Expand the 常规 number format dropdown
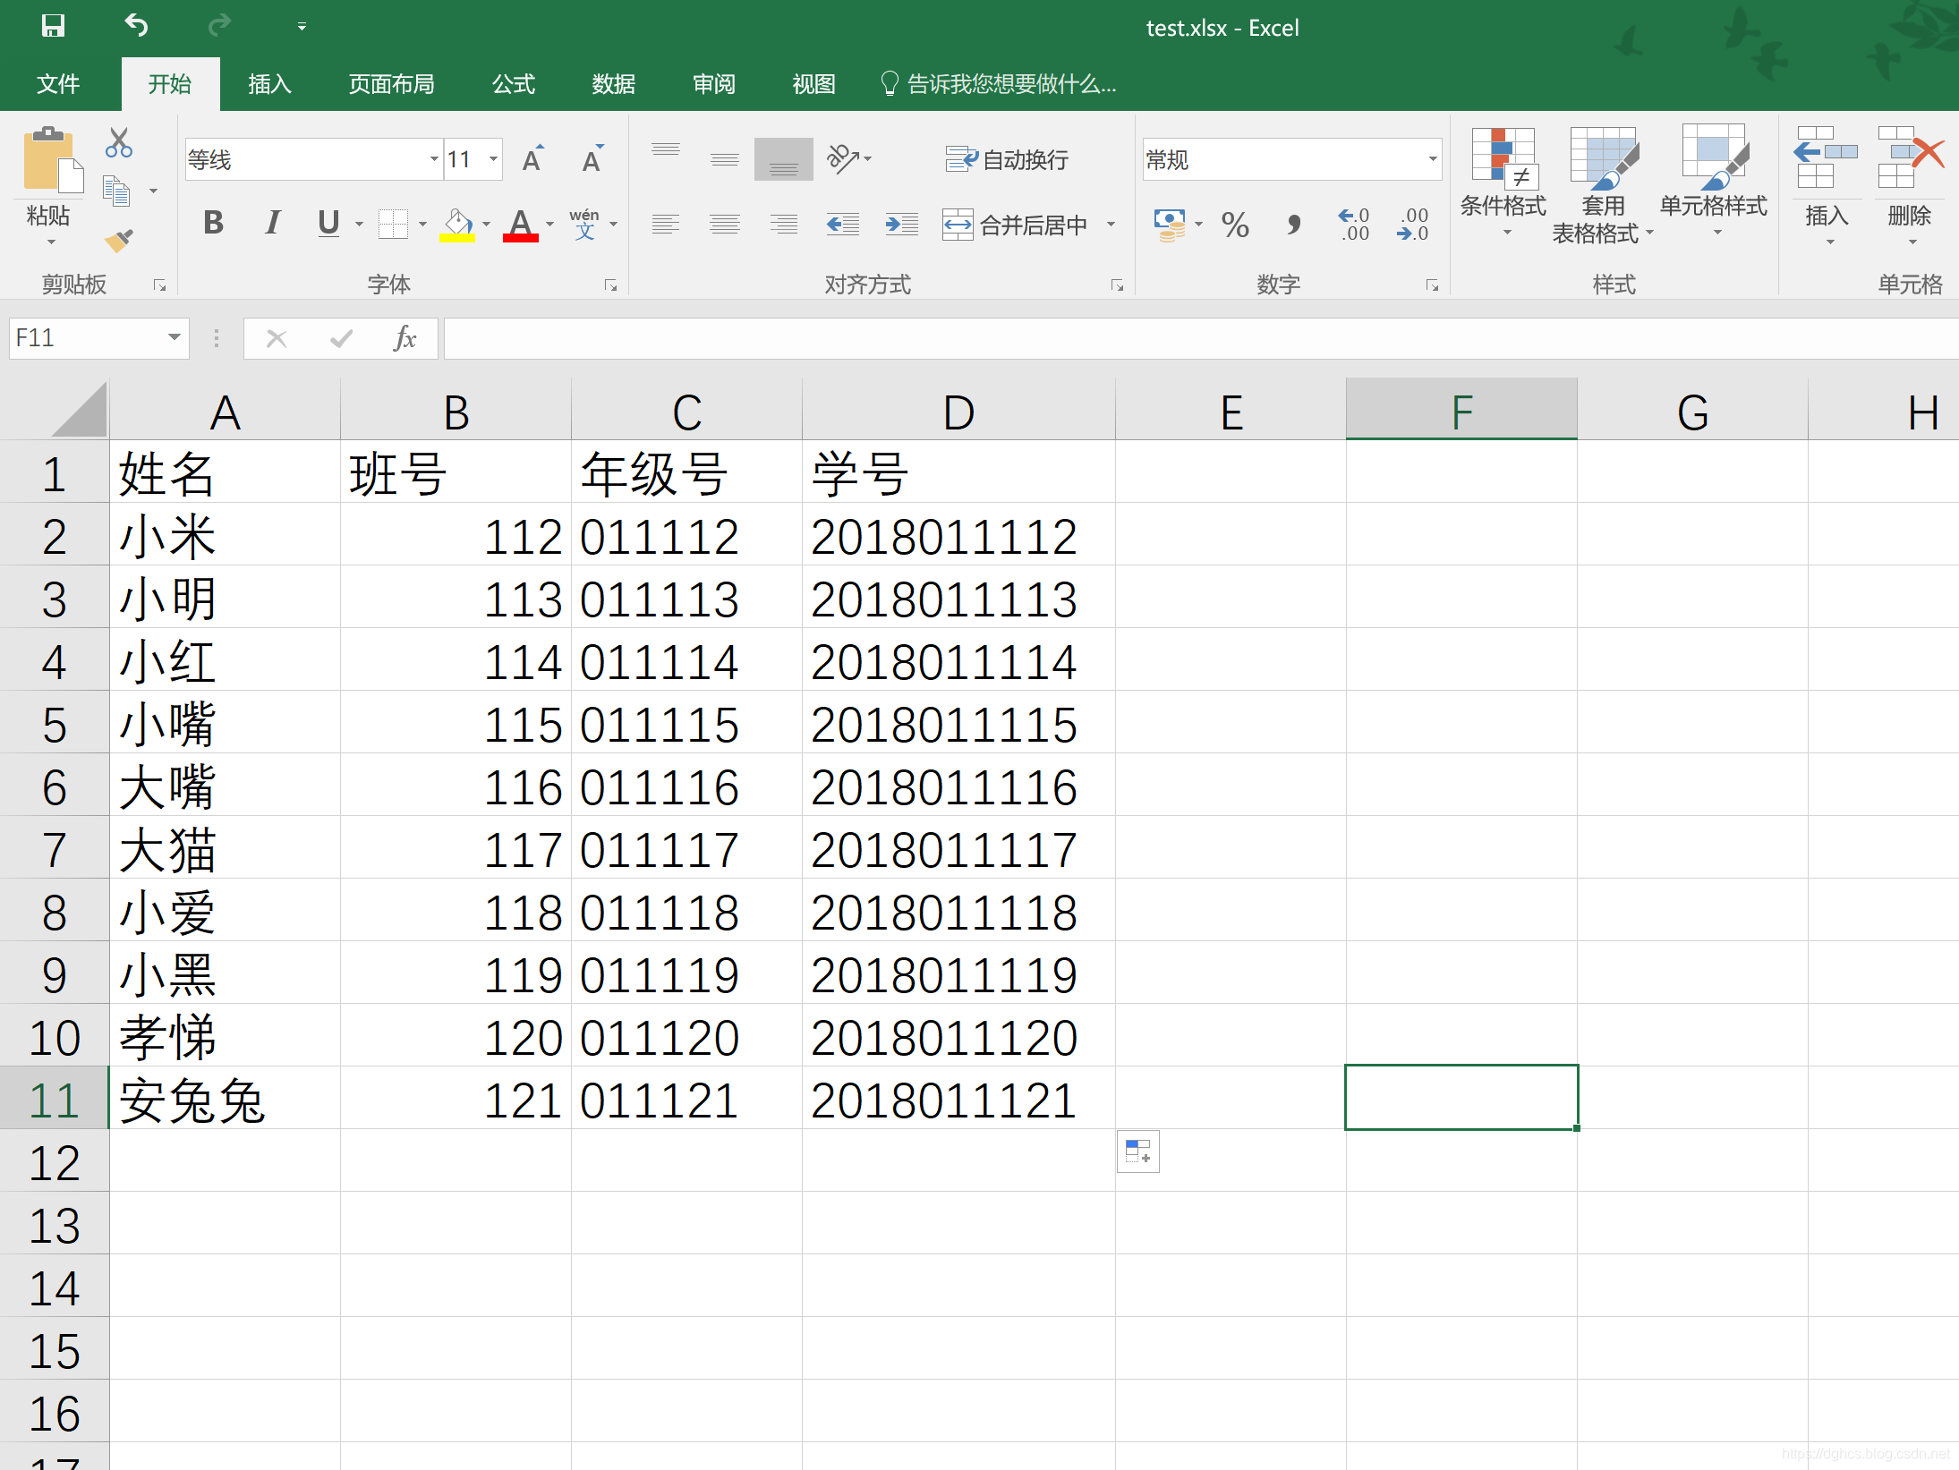Viewport: 1959px width, 1470px height. click(x=1432, y=159)
